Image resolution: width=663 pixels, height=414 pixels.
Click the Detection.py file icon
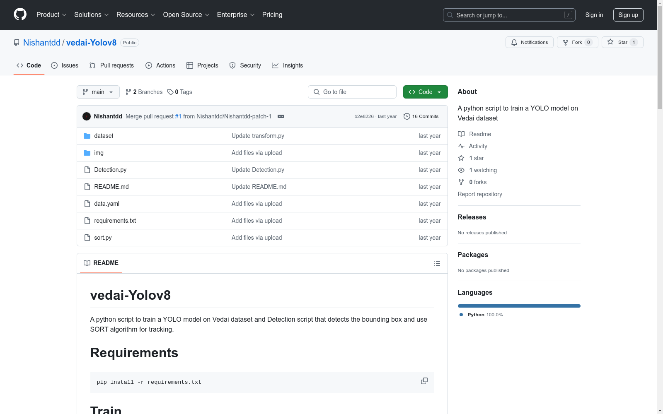[x=87, y=170]
